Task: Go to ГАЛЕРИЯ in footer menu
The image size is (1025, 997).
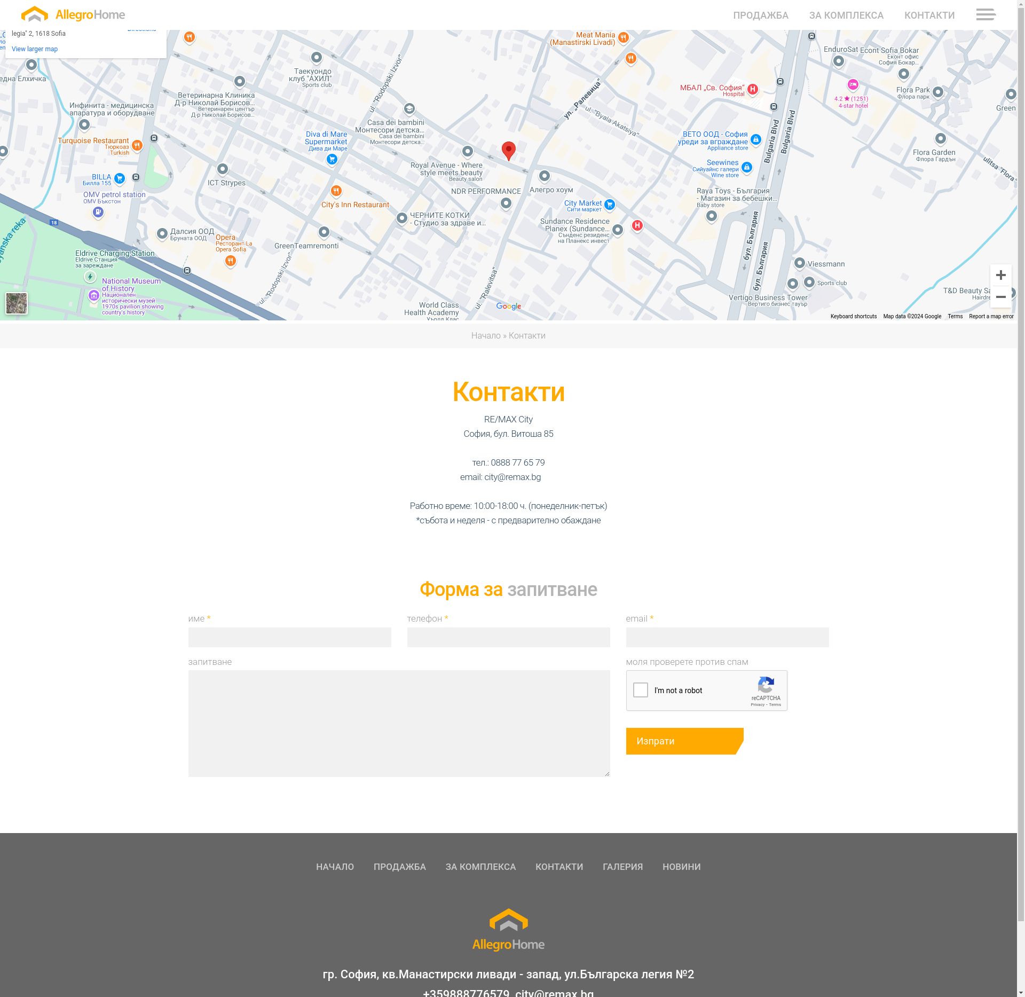Action: (x=622, y=867)
